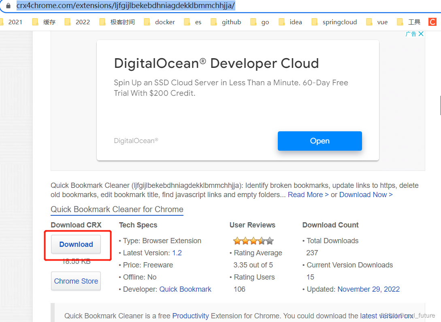This screenshot has width=441, height=322.
Task: Click the Type: Browser Extension text
Action: click(x=162, y=241)
